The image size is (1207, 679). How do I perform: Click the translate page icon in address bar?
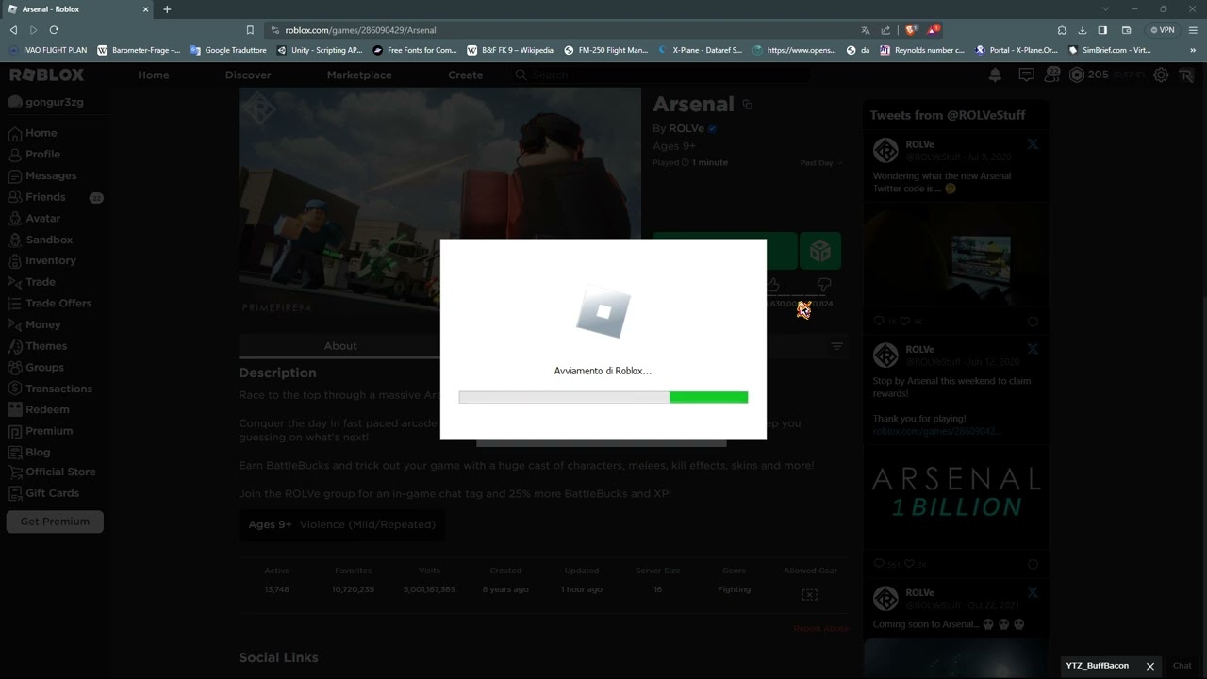(x=866, y=30)
